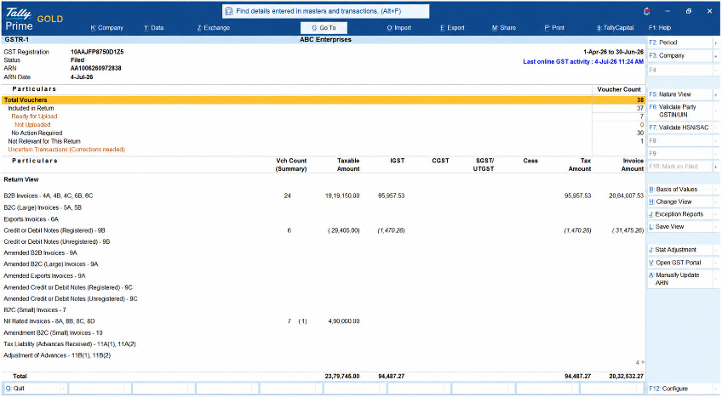Open the TallyCapital menu
This screenshot has height=397, width=722.
coord(616,27)
